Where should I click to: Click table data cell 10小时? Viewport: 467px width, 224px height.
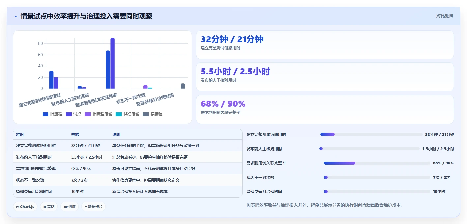(77, 191)
